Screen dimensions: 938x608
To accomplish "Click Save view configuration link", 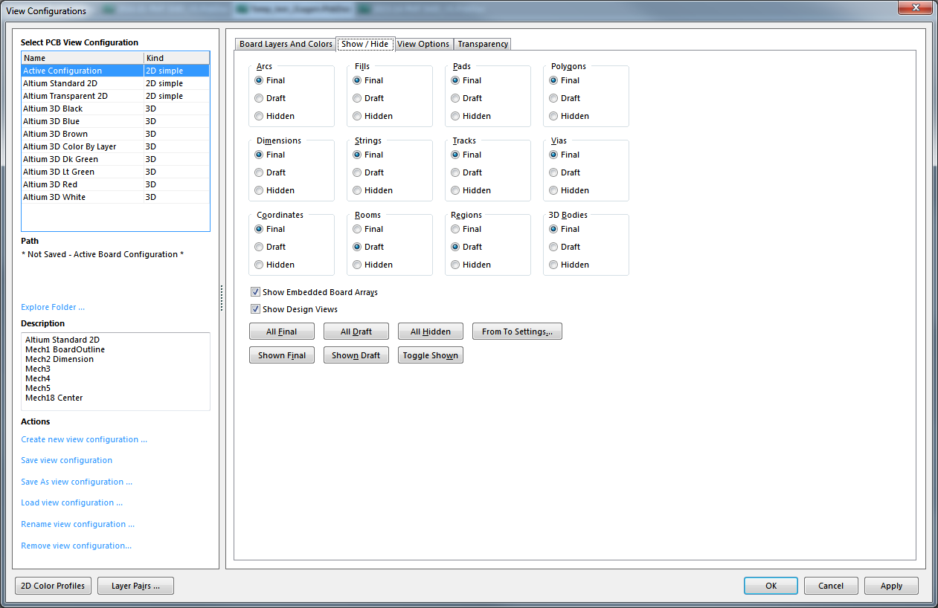I will (x=67, y=460).
